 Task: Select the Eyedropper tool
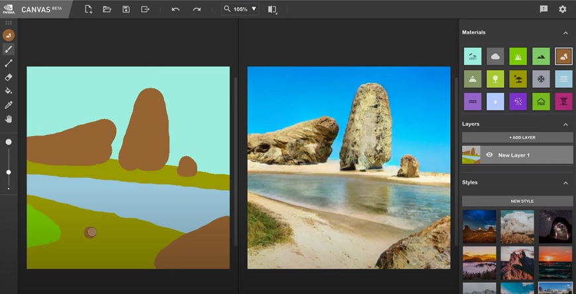(x=9, y=105)
